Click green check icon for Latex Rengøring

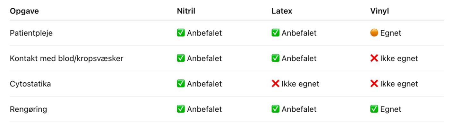pos(275,109)
